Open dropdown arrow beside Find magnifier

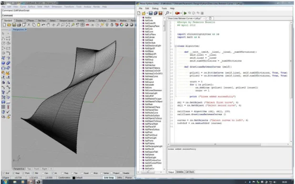pos(171,13)
